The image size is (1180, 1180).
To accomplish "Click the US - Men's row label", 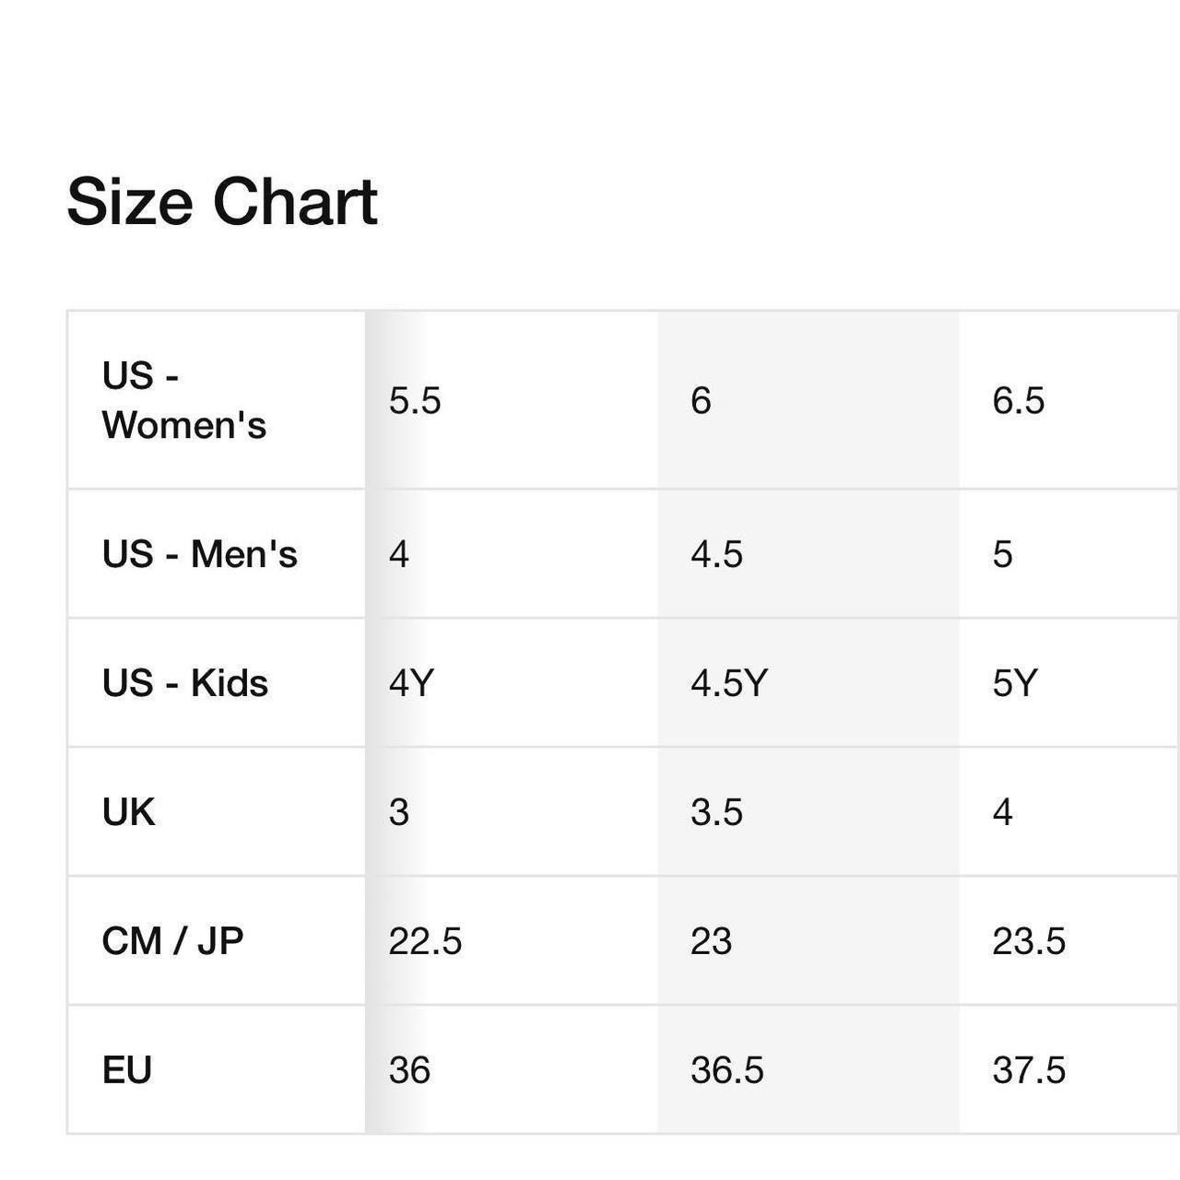I will point(200,554).
